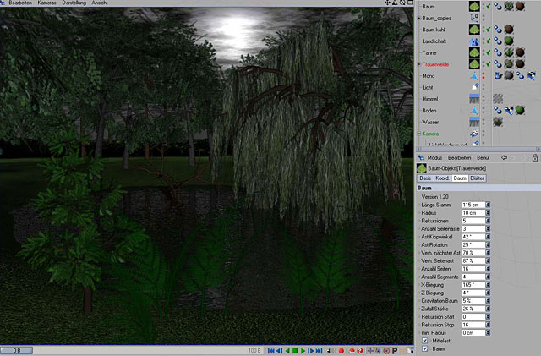Open the Bearbeiten viewport menu
Image resolution: width=541 pixels, height=356 pixels.
pos(20,3)
